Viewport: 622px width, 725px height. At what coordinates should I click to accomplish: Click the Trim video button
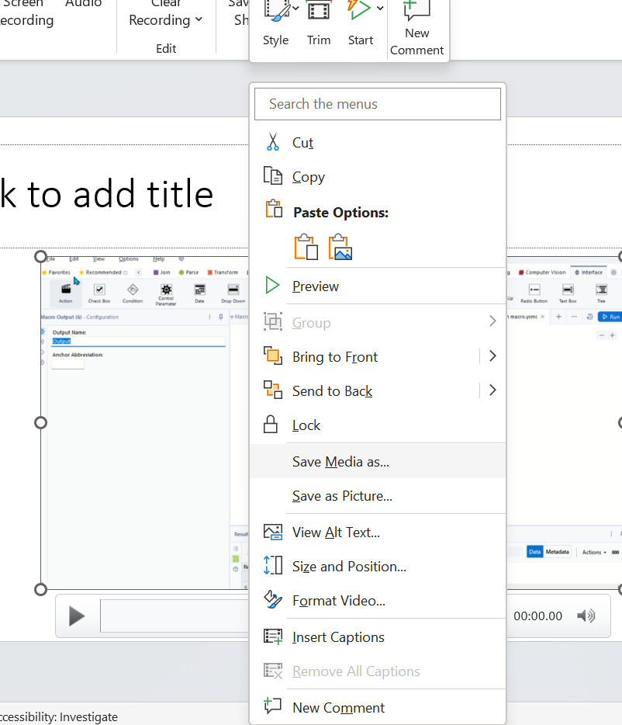coord(319,23)
